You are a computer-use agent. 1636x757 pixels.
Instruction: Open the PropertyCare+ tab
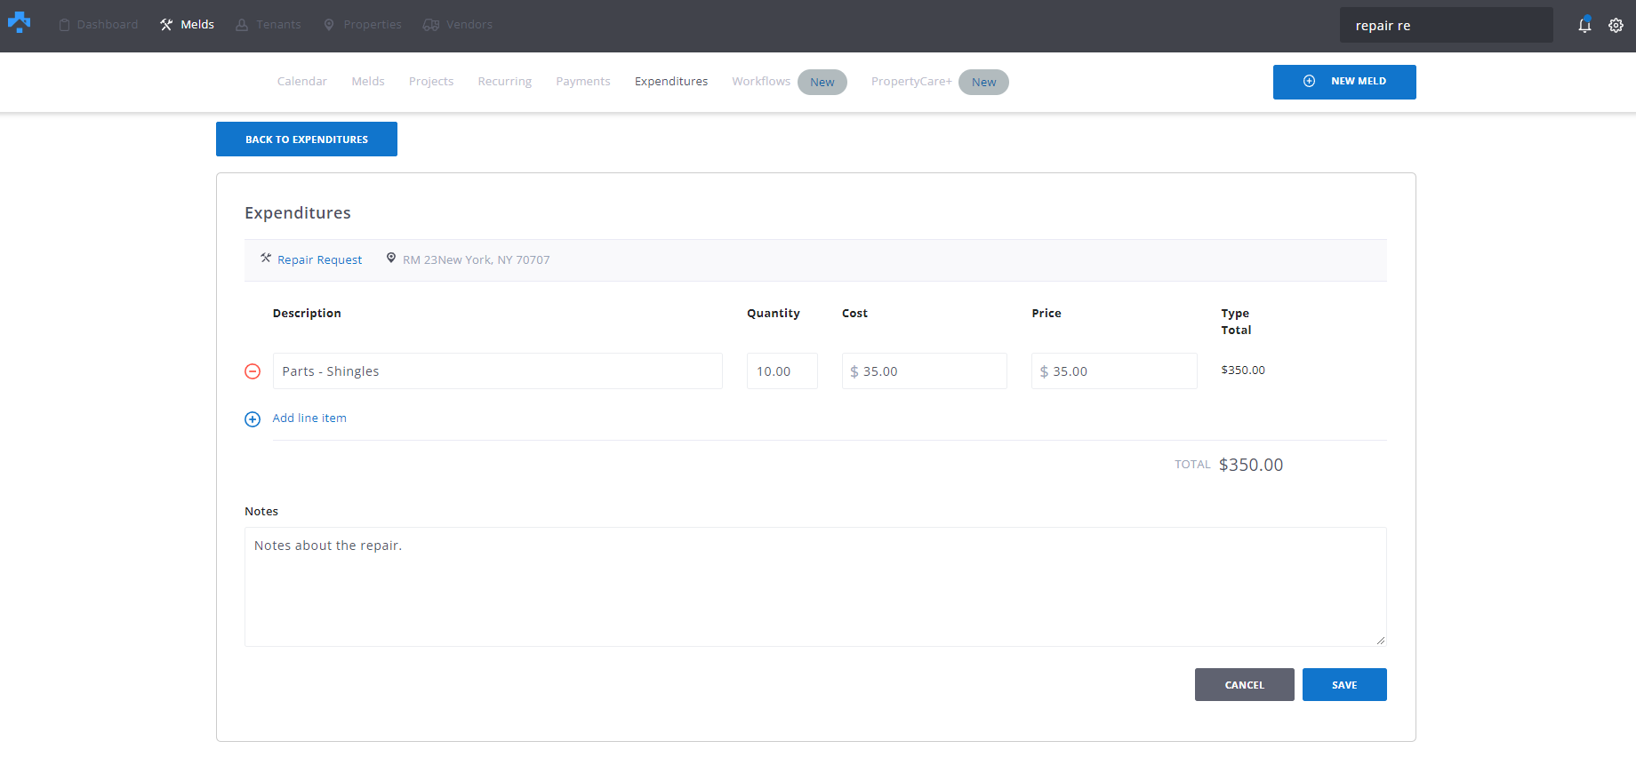click(911, 81)
